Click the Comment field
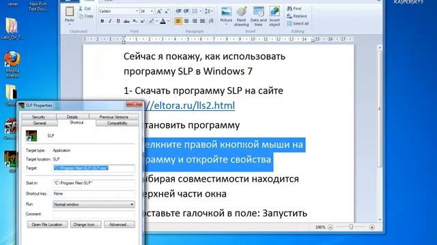 [x=94, y=214]
